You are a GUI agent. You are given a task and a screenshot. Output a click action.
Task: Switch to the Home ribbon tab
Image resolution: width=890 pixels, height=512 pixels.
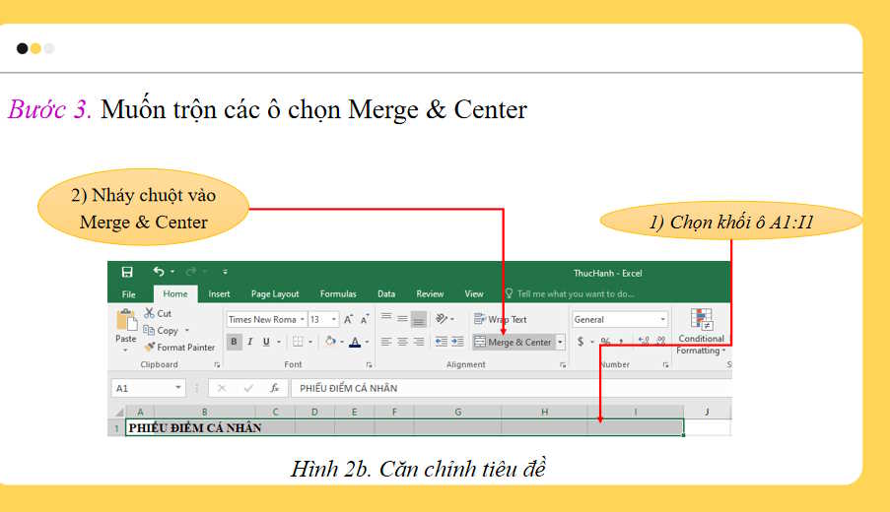coord(174,293)
